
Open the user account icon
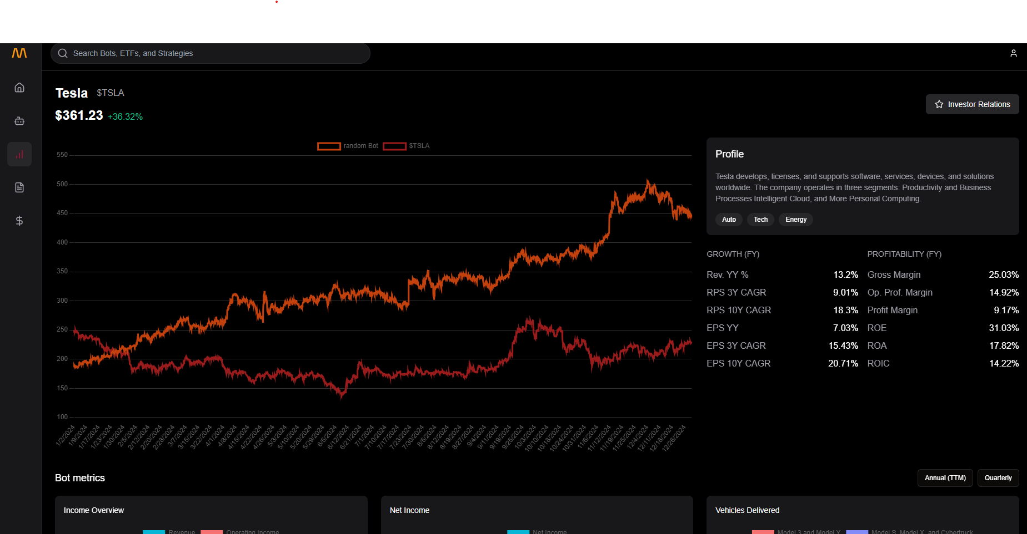pos(1014,53)
